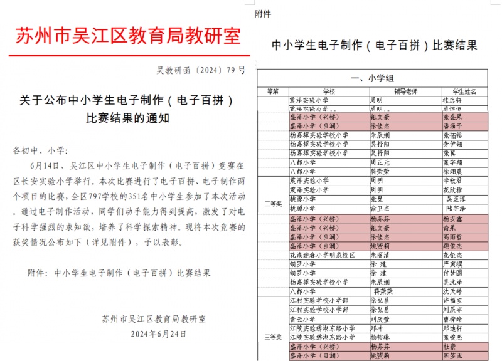Click student name 桂忠轩
Image resolution: width=502 pixels, height=361 pixels.
[x=452, y=100]
